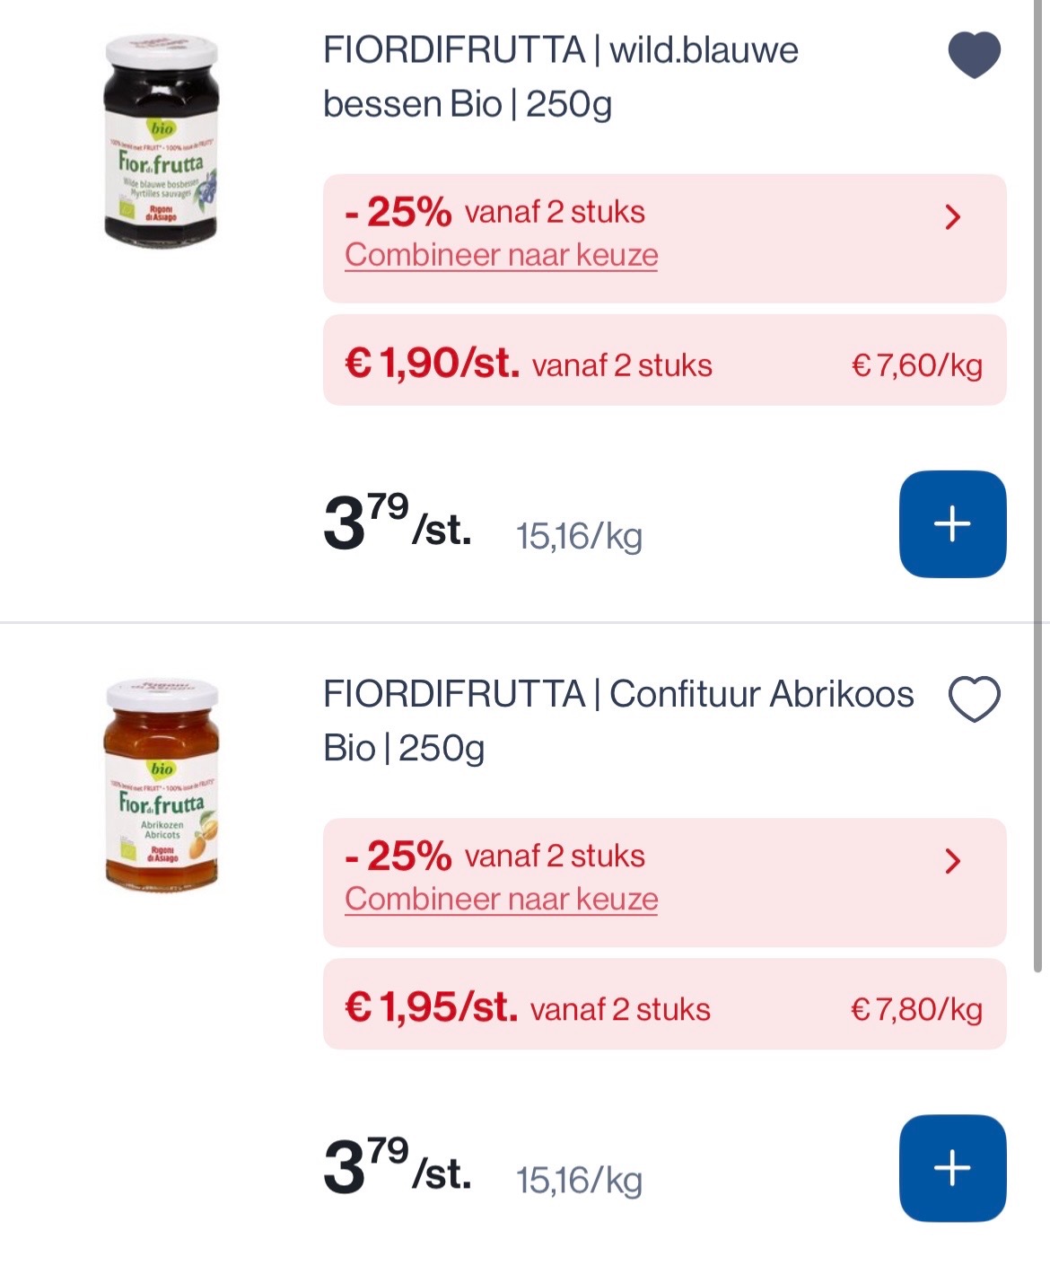This screenshot has width=1050, height=1265.
Task: Tap the blueberry jam 3,79/st. price
Action: (x=397, y=523)
